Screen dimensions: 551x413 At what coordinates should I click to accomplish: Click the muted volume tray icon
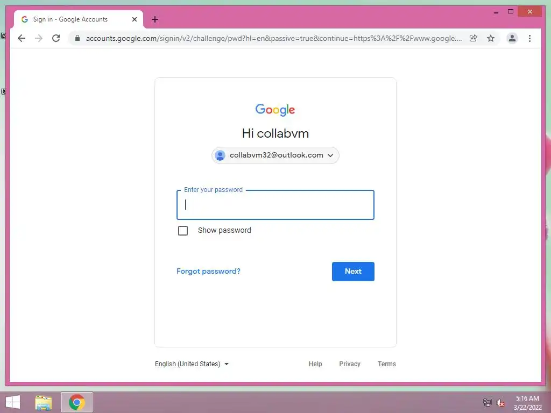(x=500, y=403)
